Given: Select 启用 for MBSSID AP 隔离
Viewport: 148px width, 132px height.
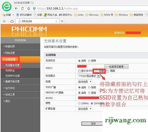Looking at the screenshot, I should [79, 93].
